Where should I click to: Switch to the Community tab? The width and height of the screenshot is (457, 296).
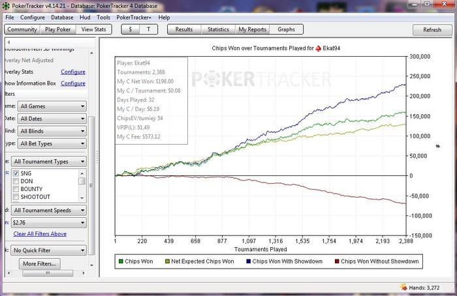pos(22,29)
